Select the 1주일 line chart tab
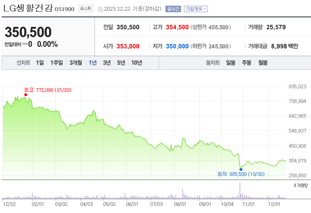Screen dimensions: 311x213 57,63
